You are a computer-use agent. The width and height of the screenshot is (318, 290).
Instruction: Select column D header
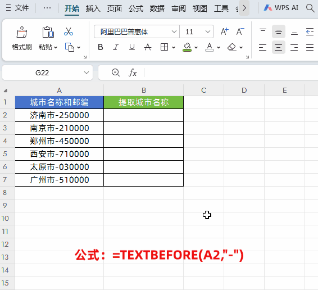[244, 90]
